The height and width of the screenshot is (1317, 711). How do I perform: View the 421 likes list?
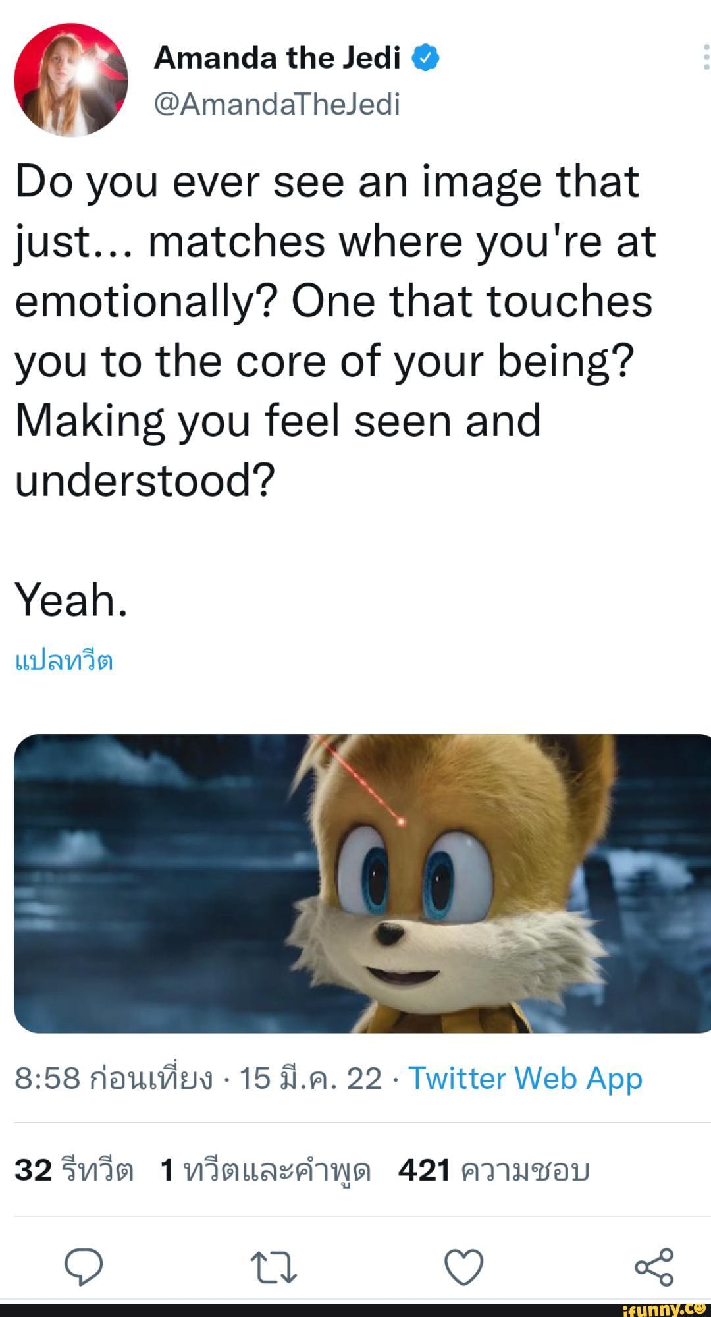494,1171
